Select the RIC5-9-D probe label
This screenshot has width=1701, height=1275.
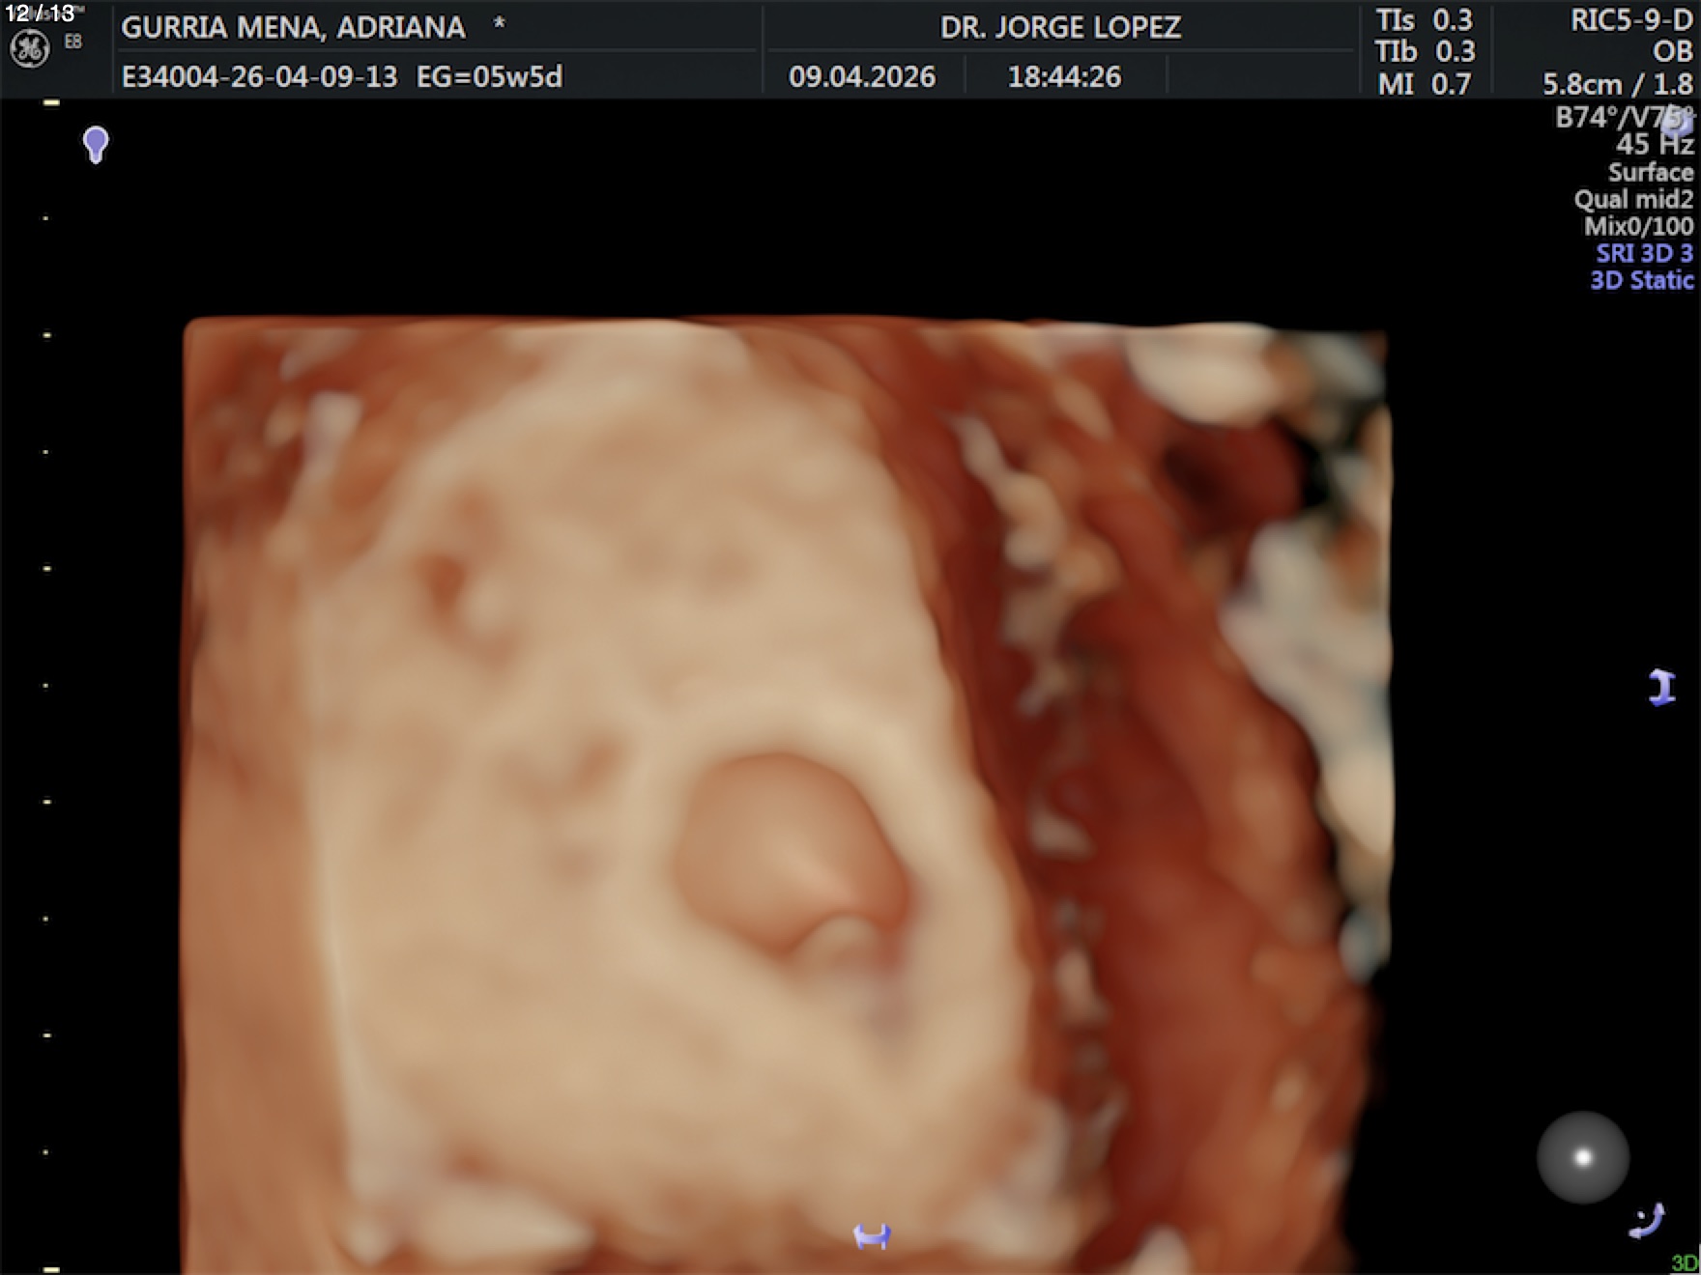[1630, 21]
